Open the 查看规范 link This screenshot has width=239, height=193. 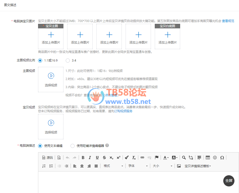tap(228, 21)
